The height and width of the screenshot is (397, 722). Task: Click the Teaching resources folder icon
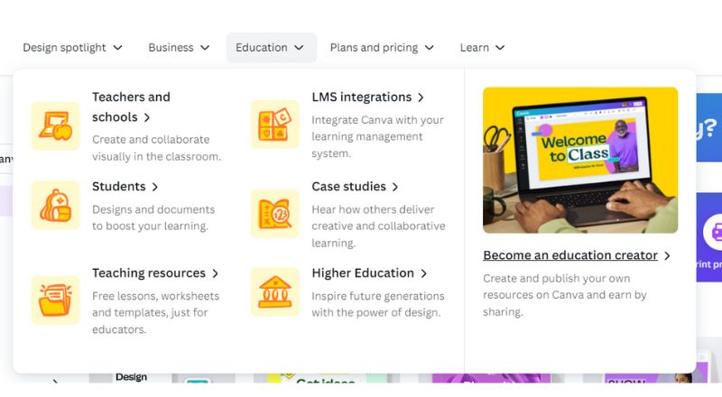click(55, 300)
